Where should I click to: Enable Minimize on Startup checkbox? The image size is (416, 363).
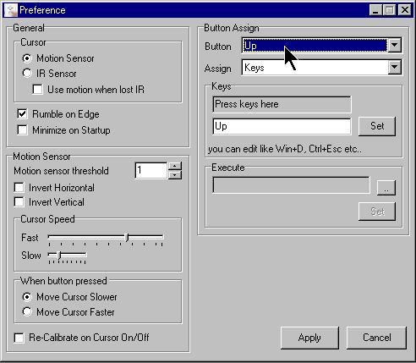tap(22, 130)
